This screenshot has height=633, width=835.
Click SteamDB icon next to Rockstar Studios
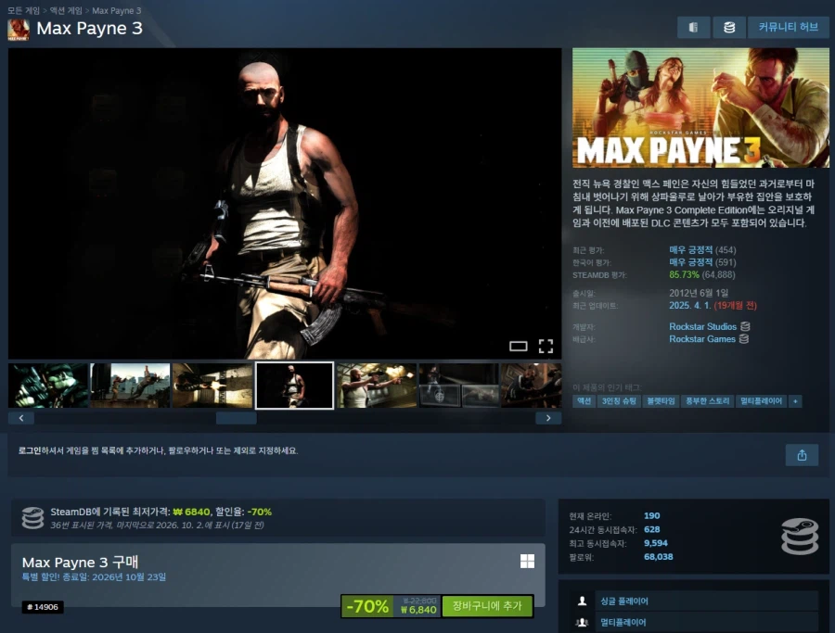point(746,326)
